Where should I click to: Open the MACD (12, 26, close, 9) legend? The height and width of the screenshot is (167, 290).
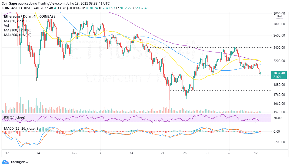[x=22, y=128]
